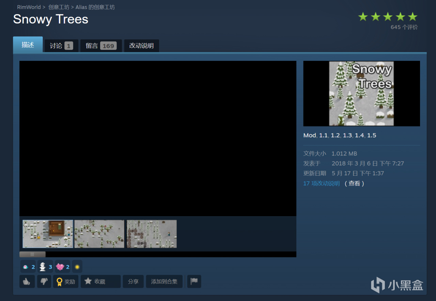Click the large black media viewer
Screen dimensions: 436x301
(158, 138)
